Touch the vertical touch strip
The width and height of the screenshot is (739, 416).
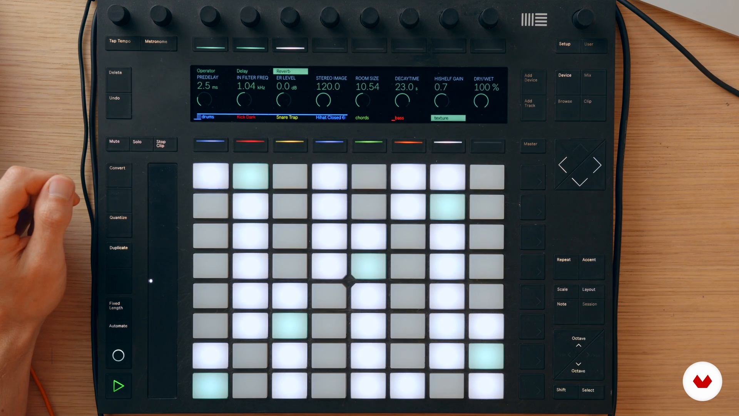[x=162, y=280]
